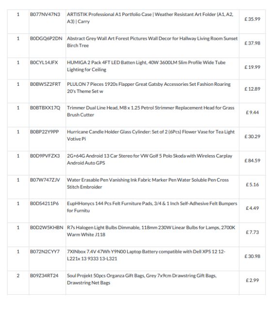Click the £ 30.98 laptop battery price
The image size is (271, 315).
pos(252,256)
